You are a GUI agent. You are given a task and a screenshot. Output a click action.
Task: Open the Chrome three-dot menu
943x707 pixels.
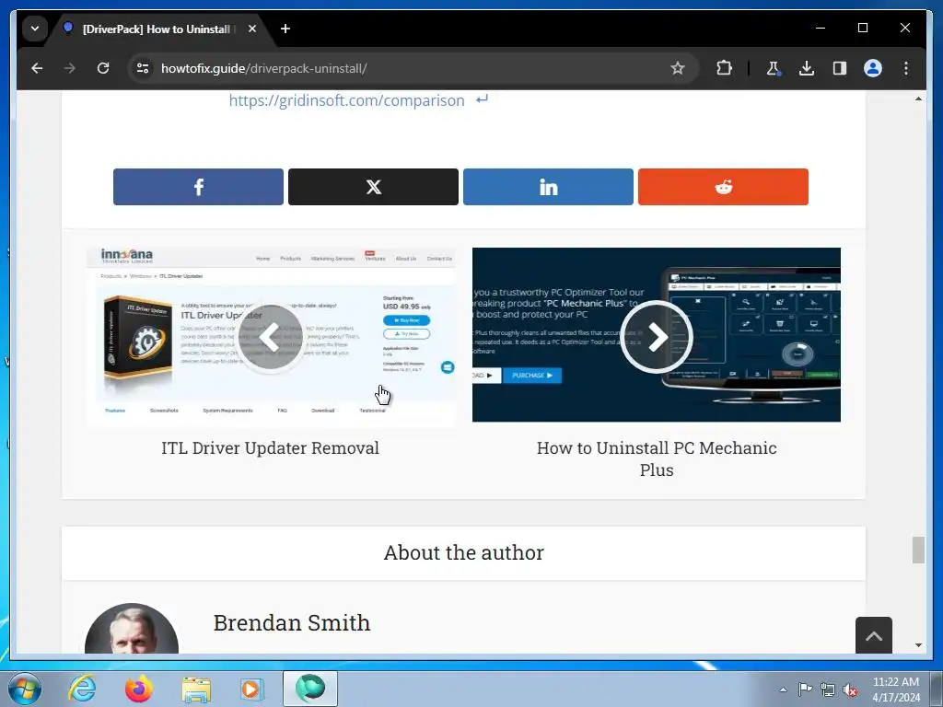coord(906,68)
